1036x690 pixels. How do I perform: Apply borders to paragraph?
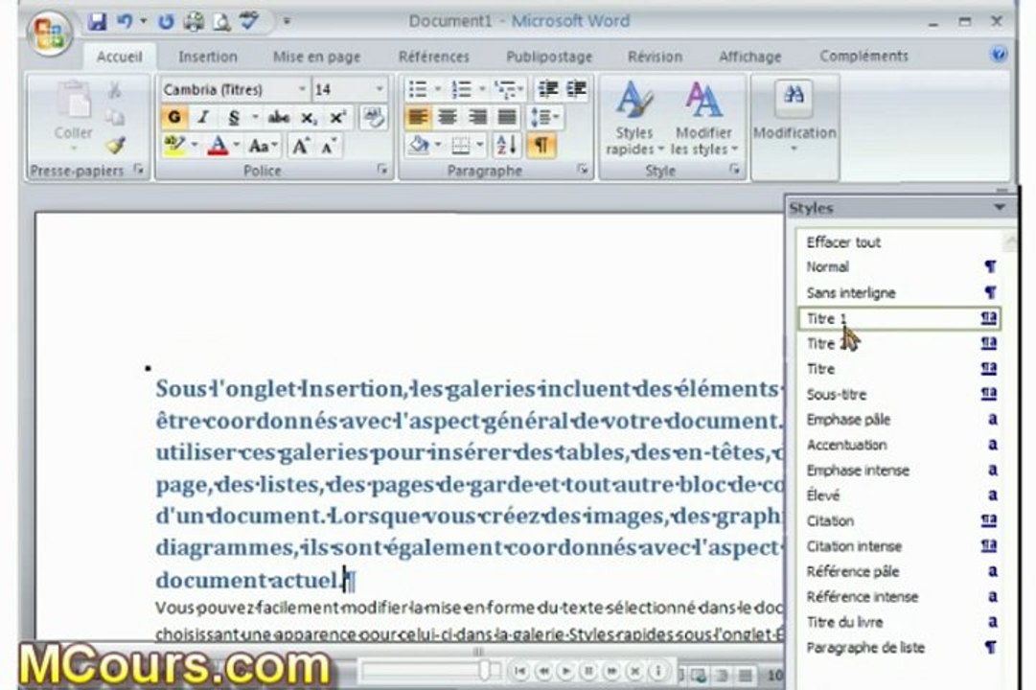point(461,146)
